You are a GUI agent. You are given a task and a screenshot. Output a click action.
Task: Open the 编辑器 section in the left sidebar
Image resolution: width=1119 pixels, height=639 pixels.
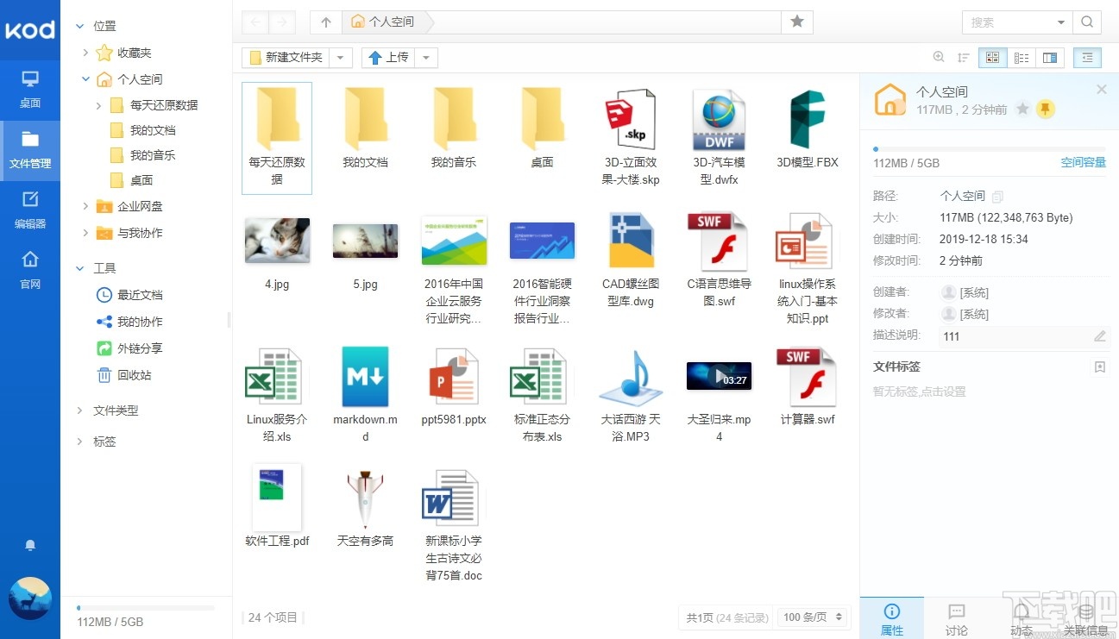[x=31, y=210]
